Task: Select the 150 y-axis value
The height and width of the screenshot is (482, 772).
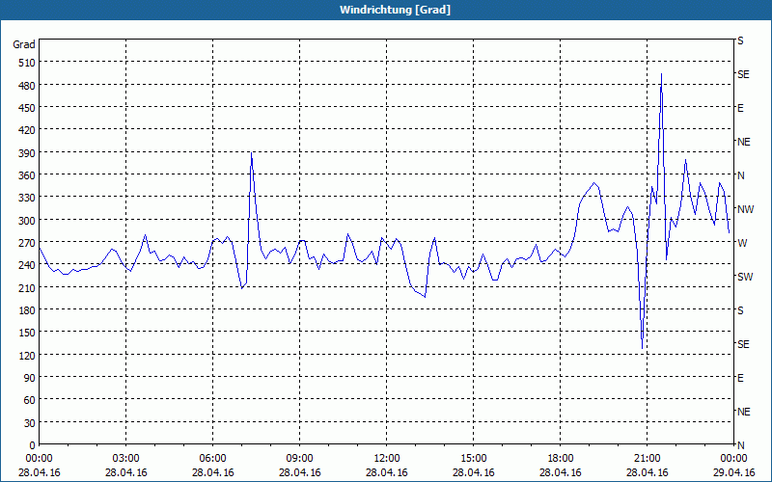Action: (x=27, y=333)
